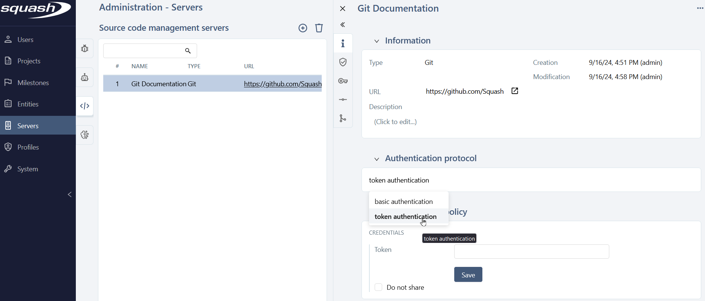Open the AI servers brain icon
Screen dimensions: 705x301
pyautogui.click(x=85, y=135)
